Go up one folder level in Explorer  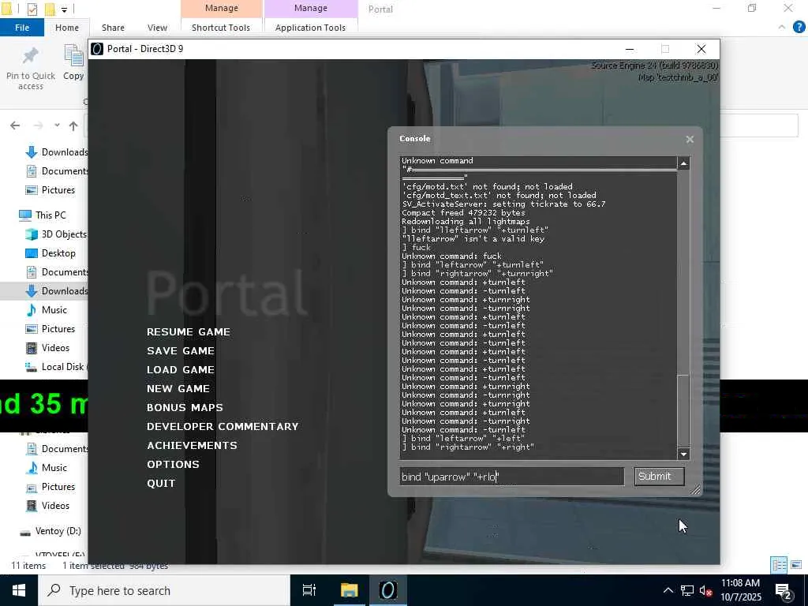click(x=73, y=125)
